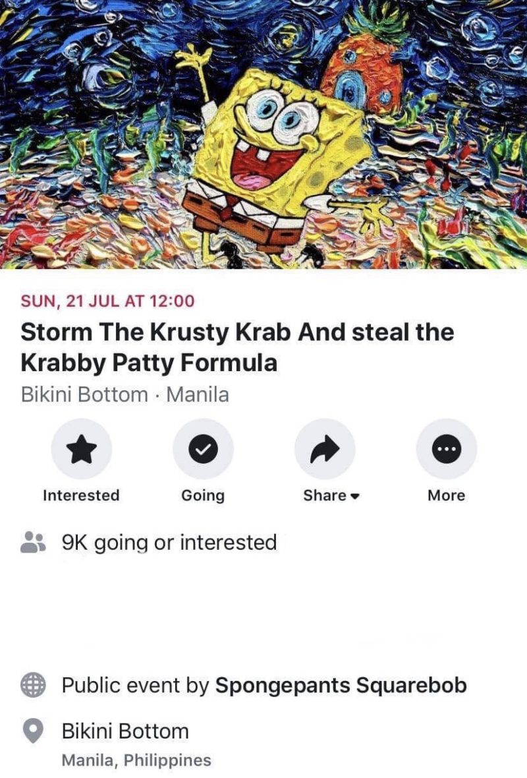
Task: Click the Interested label text
Action: 81,495
